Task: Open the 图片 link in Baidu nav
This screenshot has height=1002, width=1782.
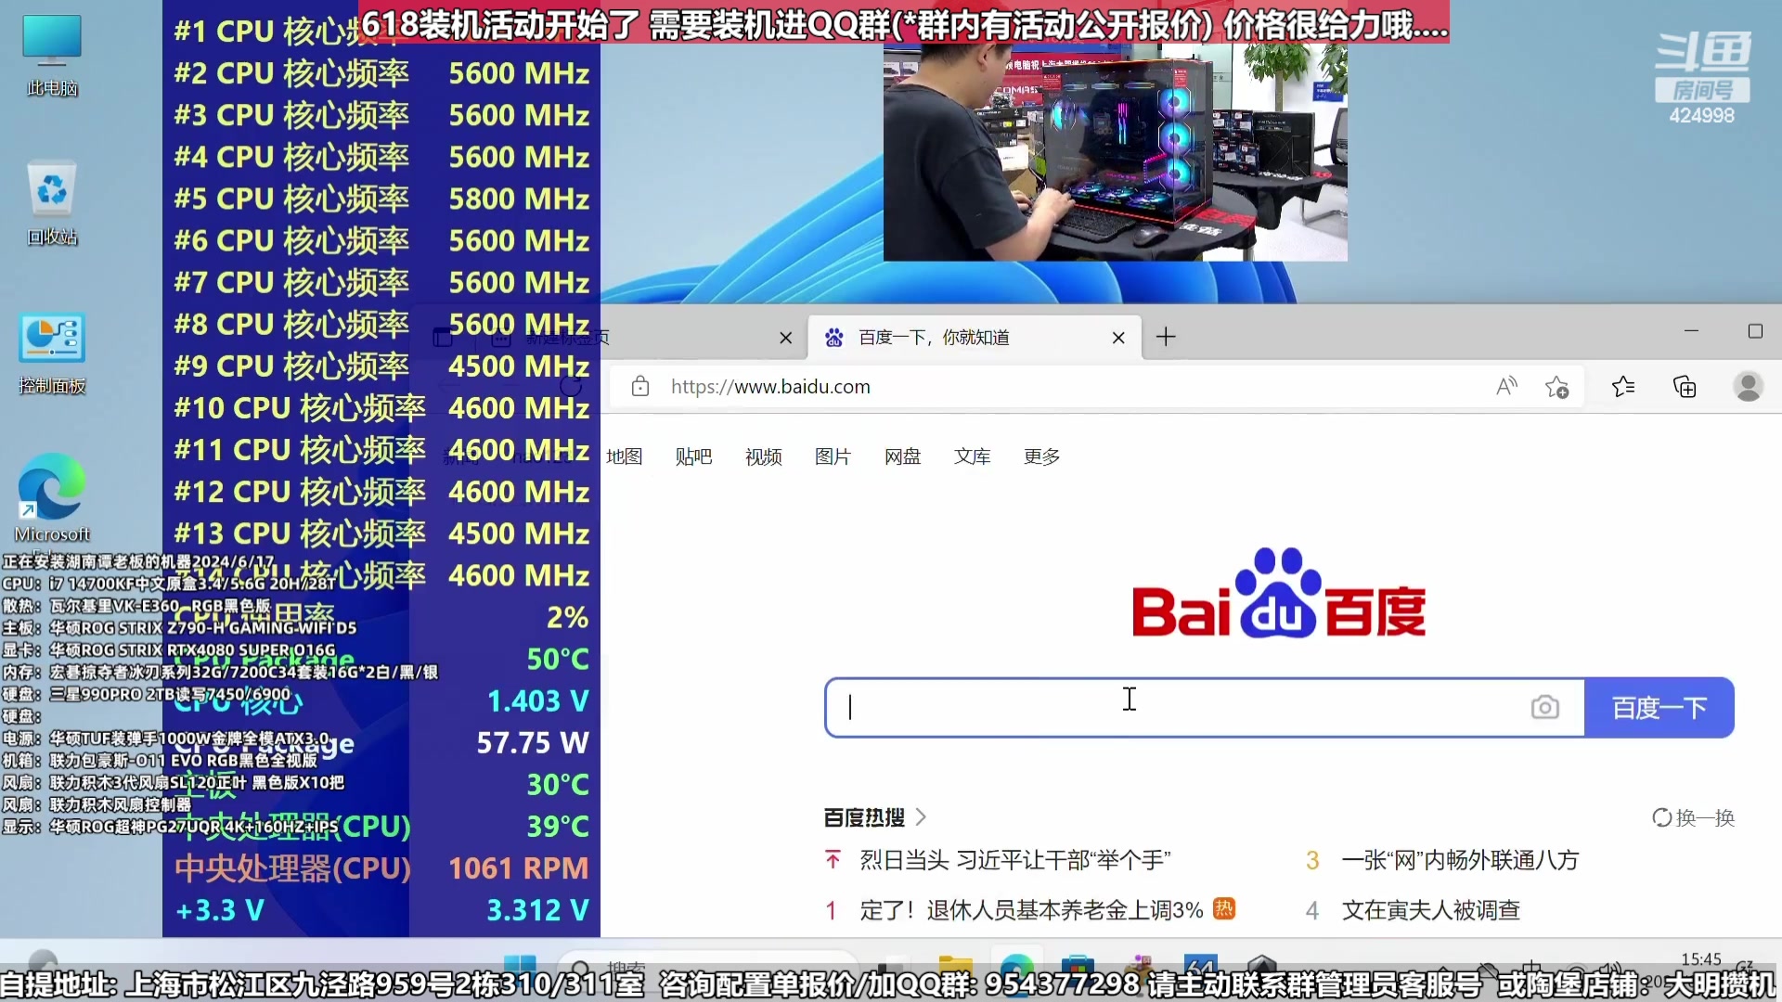Action: [x=833, y=456]
